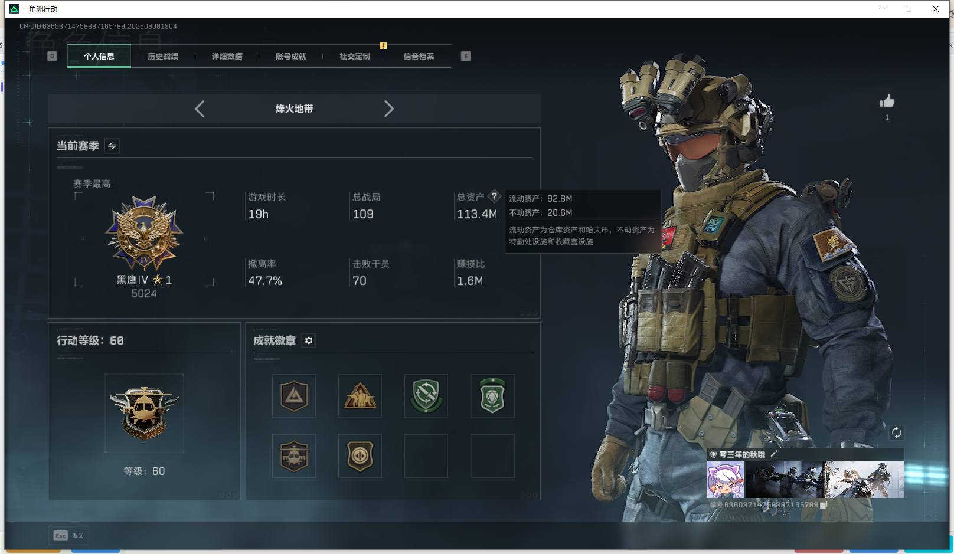Give a thumbs-up like to this profile
Screen dimensions: 954x554
(887, 101)
